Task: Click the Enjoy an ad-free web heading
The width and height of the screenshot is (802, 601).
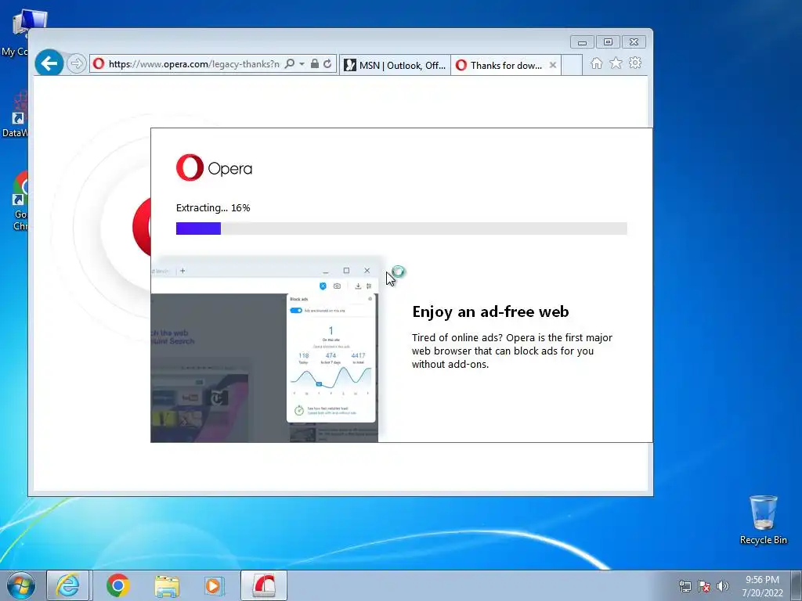Action: tap(490, 311)
